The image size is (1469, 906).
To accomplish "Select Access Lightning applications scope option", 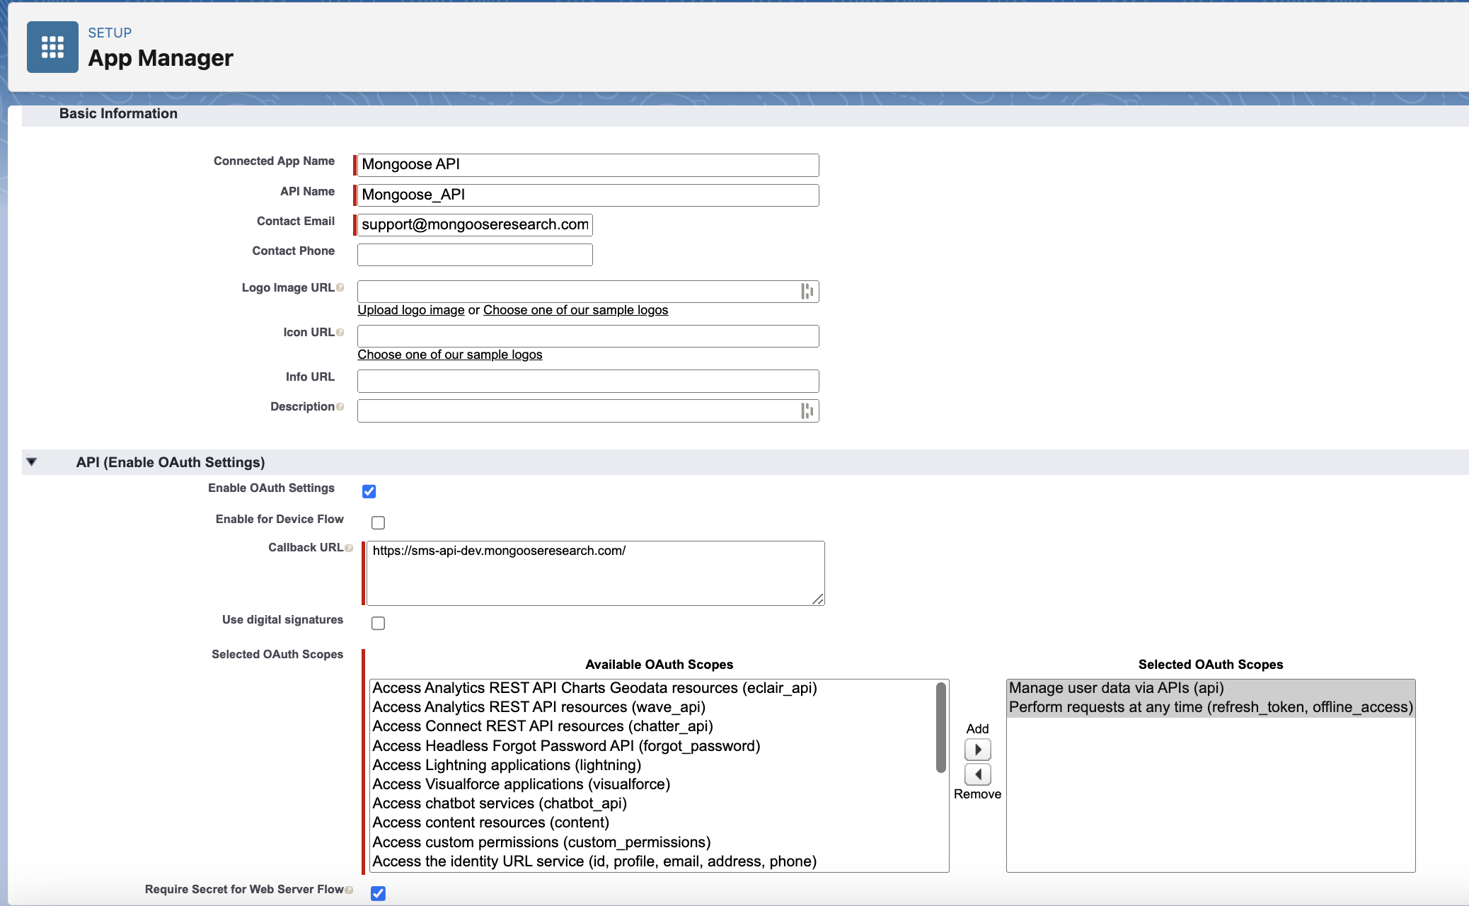I will point(507,765).
